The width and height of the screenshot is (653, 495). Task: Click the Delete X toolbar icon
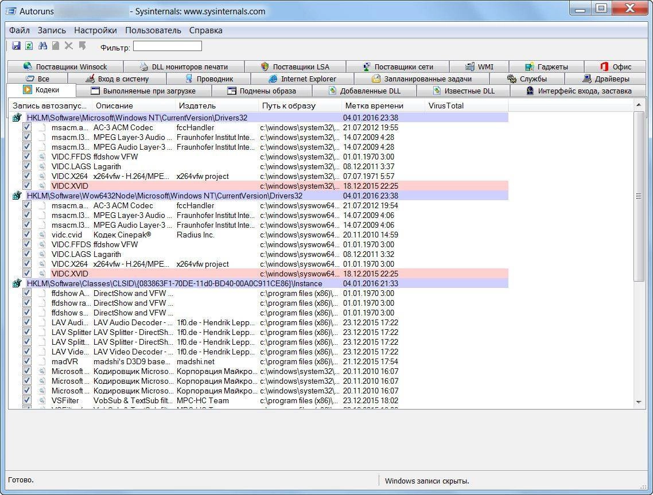pos(69,46)
